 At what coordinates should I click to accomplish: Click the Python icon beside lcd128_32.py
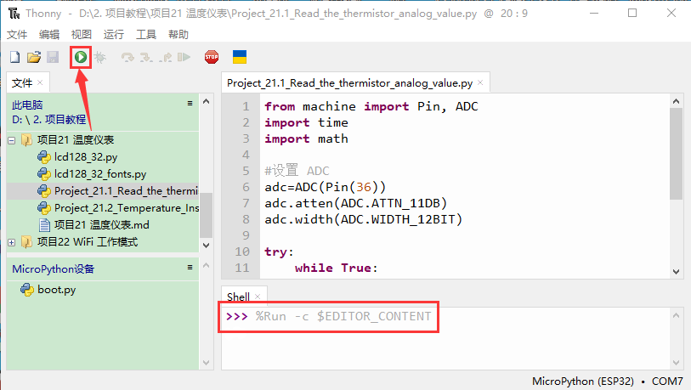pos(44,157)
